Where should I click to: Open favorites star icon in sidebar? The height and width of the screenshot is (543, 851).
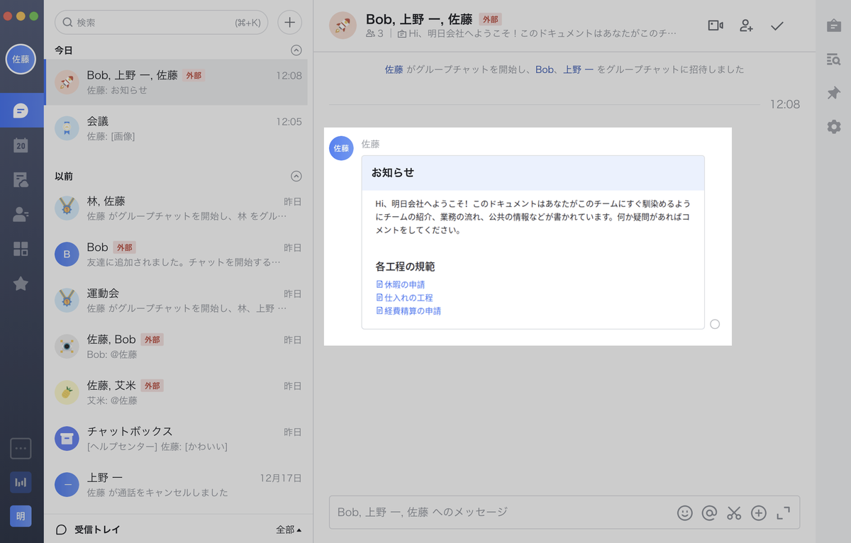[21, 284]
